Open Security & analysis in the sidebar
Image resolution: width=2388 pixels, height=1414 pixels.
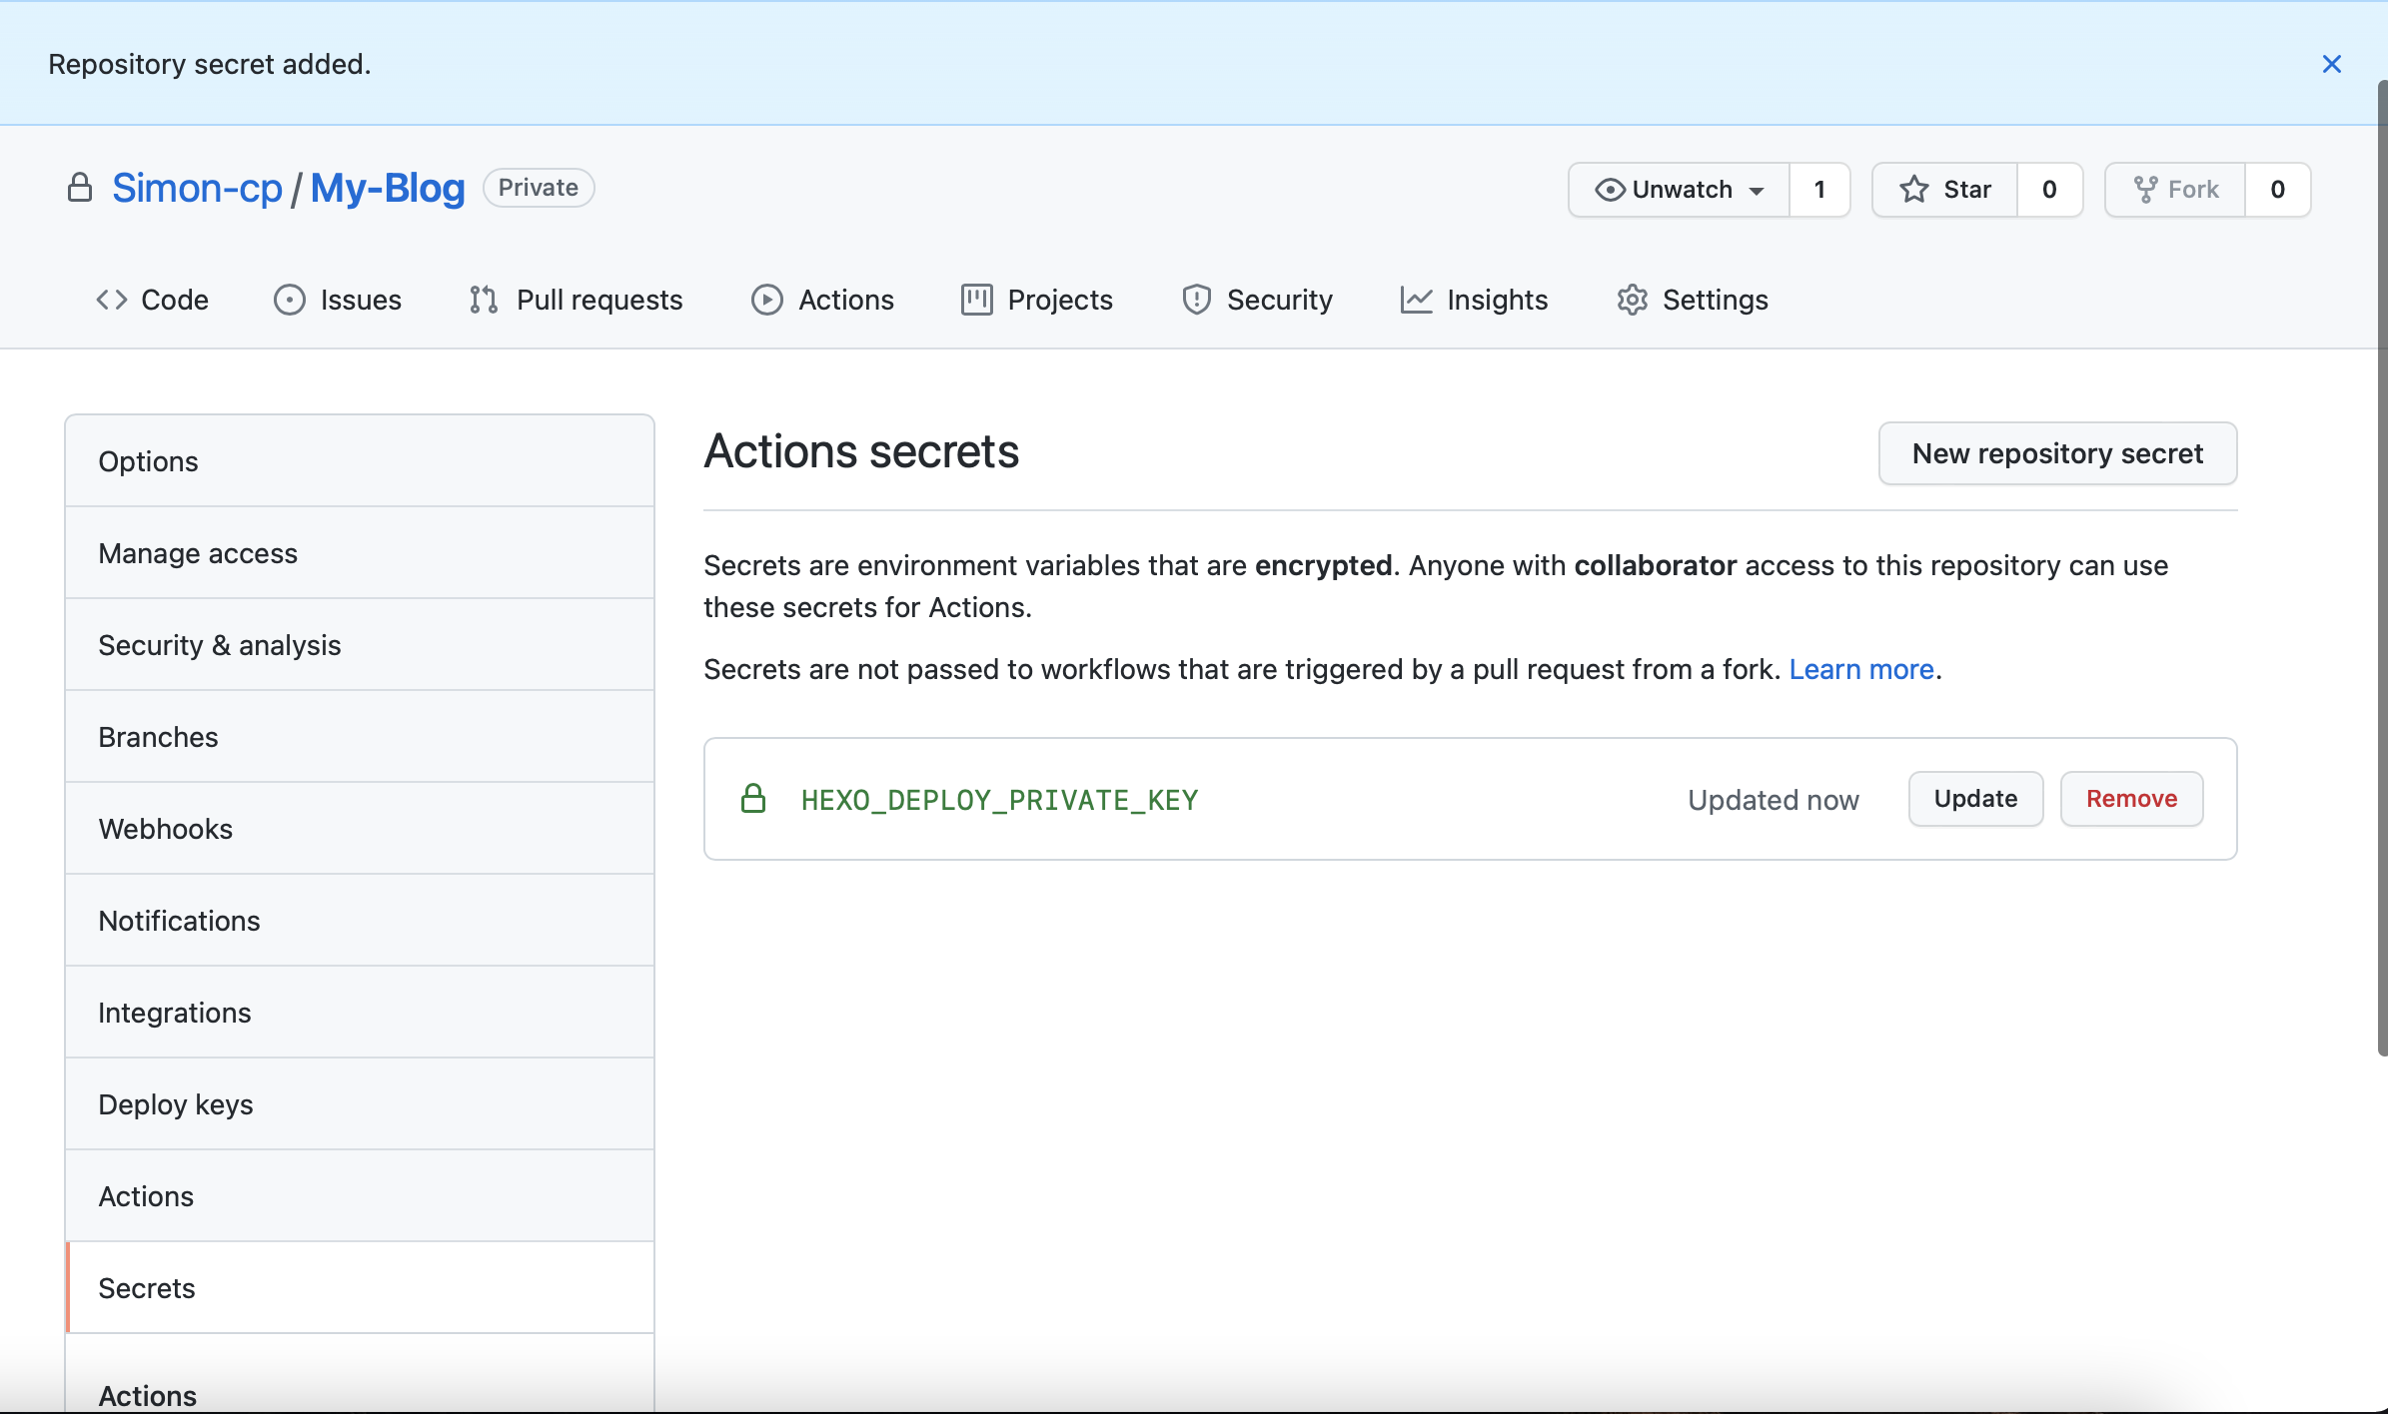(360, 645)
